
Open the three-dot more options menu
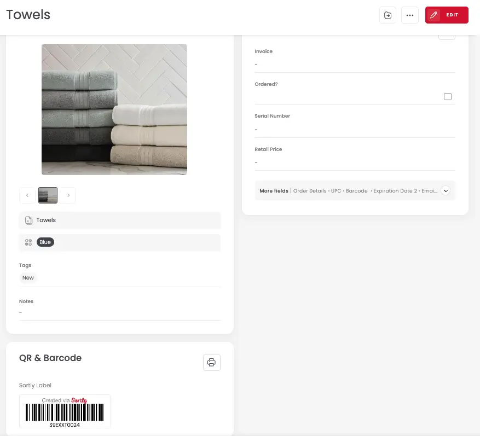[410, 15]
